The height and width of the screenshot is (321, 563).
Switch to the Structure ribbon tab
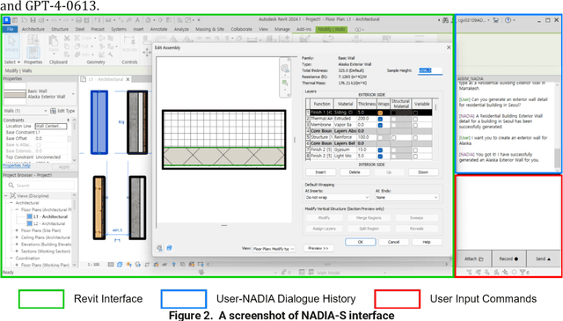(60, 29)
